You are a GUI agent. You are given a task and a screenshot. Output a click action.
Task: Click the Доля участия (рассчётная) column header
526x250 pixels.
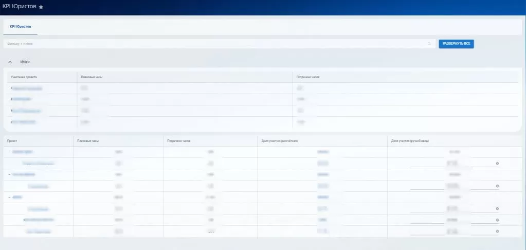pyautogui.click(x=280, y=140)
